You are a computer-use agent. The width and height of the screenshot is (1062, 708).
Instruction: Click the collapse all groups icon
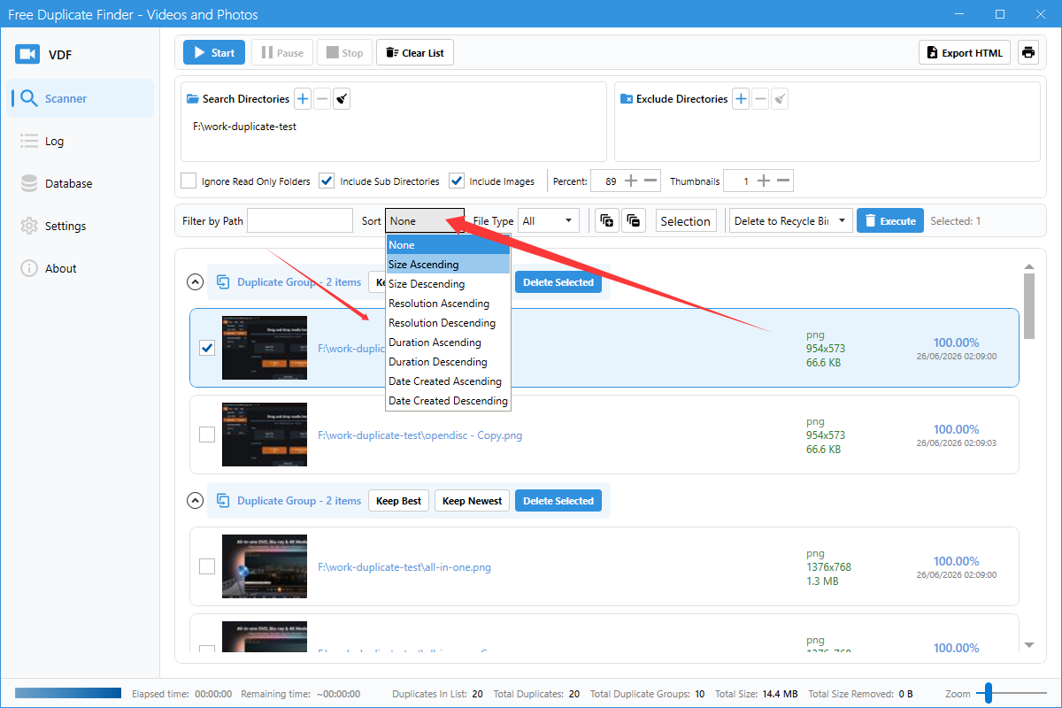tap(634, 221)
